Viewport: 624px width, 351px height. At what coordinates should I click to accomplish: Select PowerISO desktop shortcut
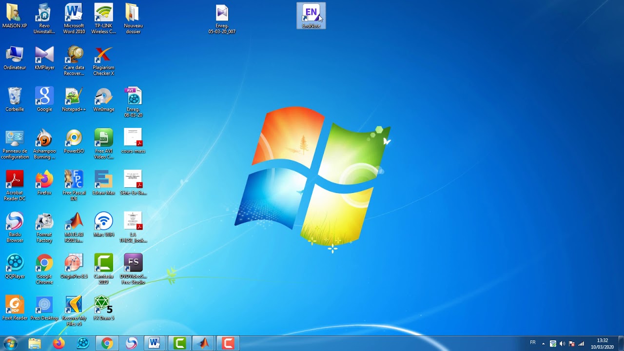pos(74,141)
